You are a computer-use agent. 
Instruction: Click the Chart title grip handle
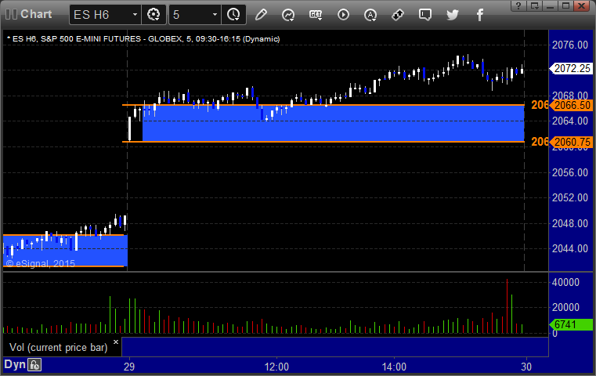(12, 14)
